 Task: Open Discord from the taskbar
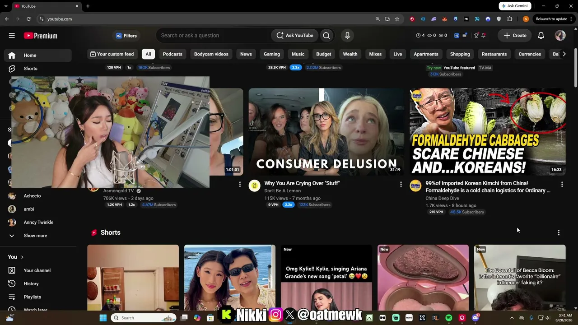tap(475, 318)
